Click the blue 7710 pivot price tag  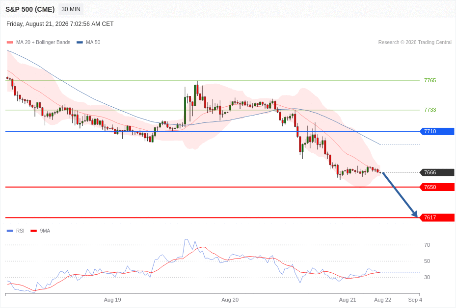(x=437, y=131)
